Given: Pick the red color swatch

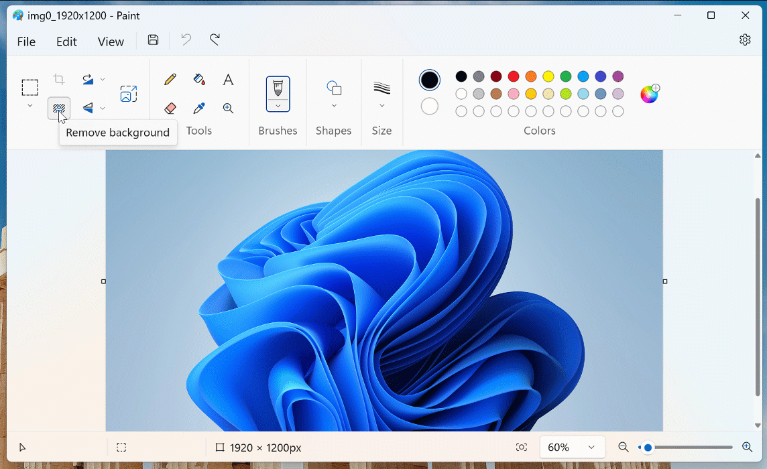Looking at the screenshot, I should 514,76.
